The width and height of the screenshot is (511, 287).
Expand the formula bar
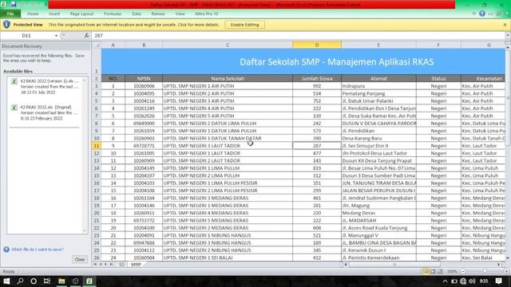click(508, 35)
